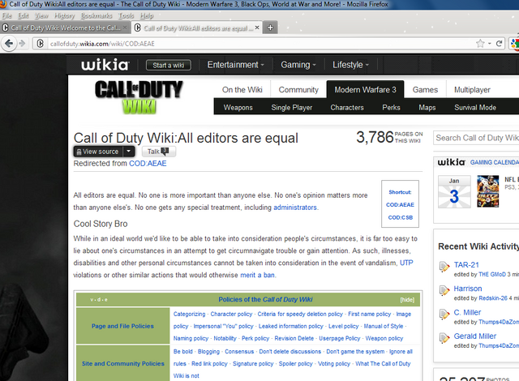Open Single Player in the submenu bar
The image size is (519, 381).
292,108
